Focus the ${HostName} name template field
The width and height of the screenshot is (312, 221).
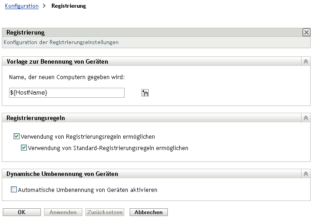pos(66,93)
